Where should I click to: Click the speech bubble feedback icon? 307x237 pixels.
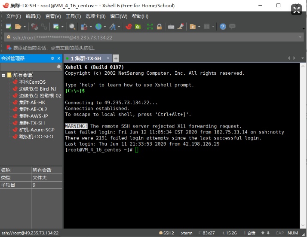[232, 26]
